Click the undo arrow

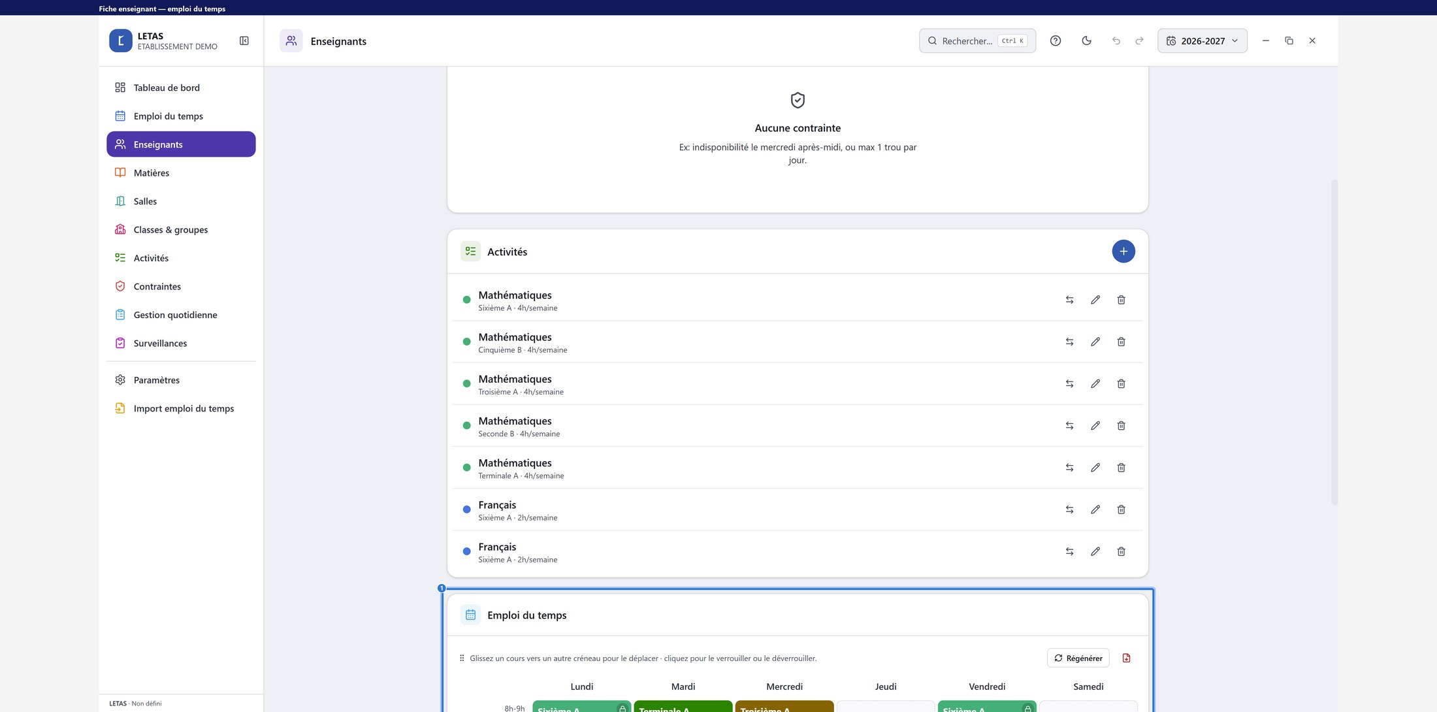click(1116, 40)
